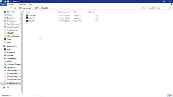Sort by the Размер column header
The width and height of the screenshot is (173, 97).
point(92,12)
